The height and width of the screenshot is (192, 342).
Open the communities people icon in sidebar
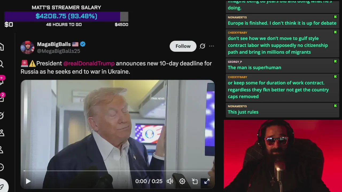(2, 133)
